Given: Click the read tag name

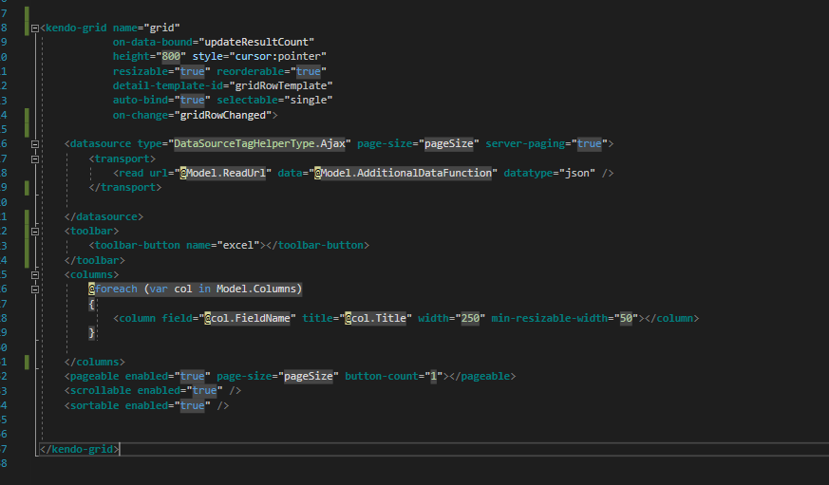Looking at the screenshot, I should (x=131, y=173).
